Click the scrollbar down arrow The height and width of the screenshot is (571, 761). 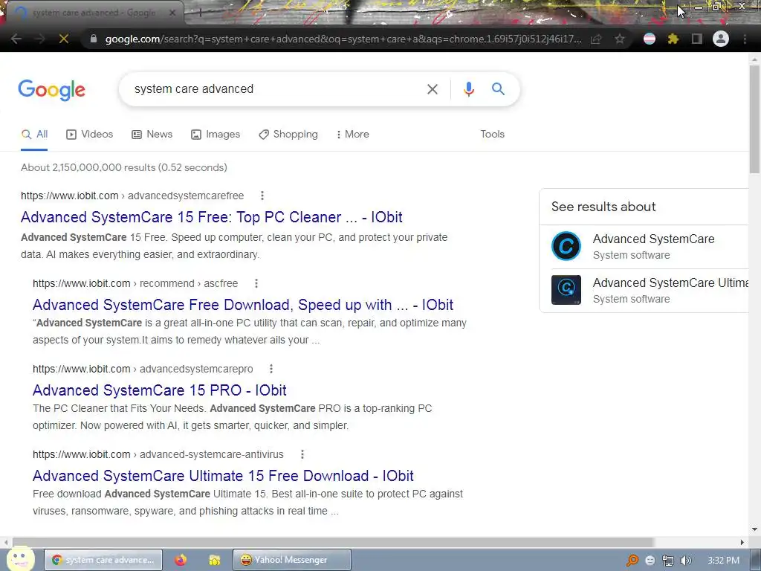point(754,529)
